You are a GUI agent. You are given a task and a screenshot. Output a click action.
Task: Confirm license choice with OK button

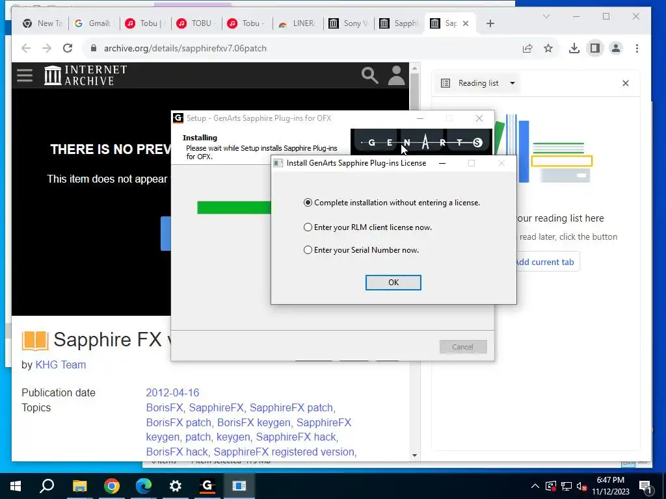click(393, 283)
